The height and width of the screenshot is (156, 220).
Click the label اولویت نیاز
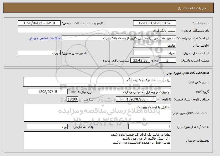pyautogui.click(x=201, y=46)
